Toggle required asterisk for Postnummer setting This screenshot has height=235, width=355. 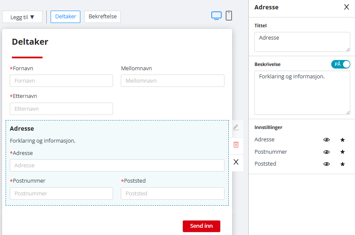pos(342,152)
